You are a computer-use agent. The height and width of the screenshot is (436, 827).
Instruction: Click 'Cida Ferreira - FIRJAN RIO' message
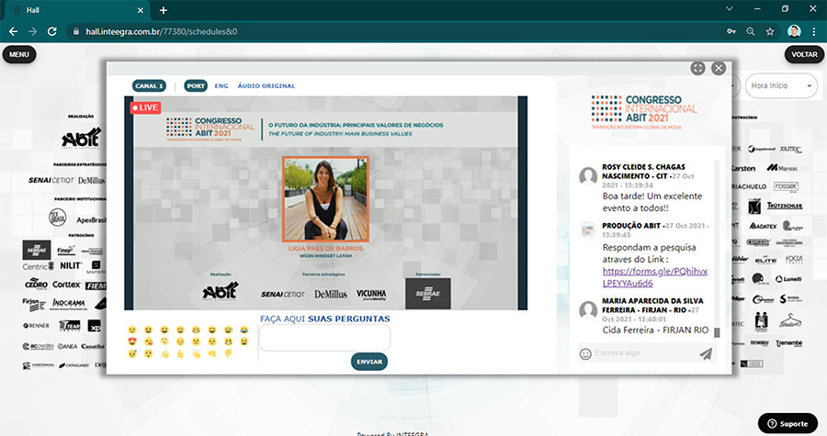point(655,330)
